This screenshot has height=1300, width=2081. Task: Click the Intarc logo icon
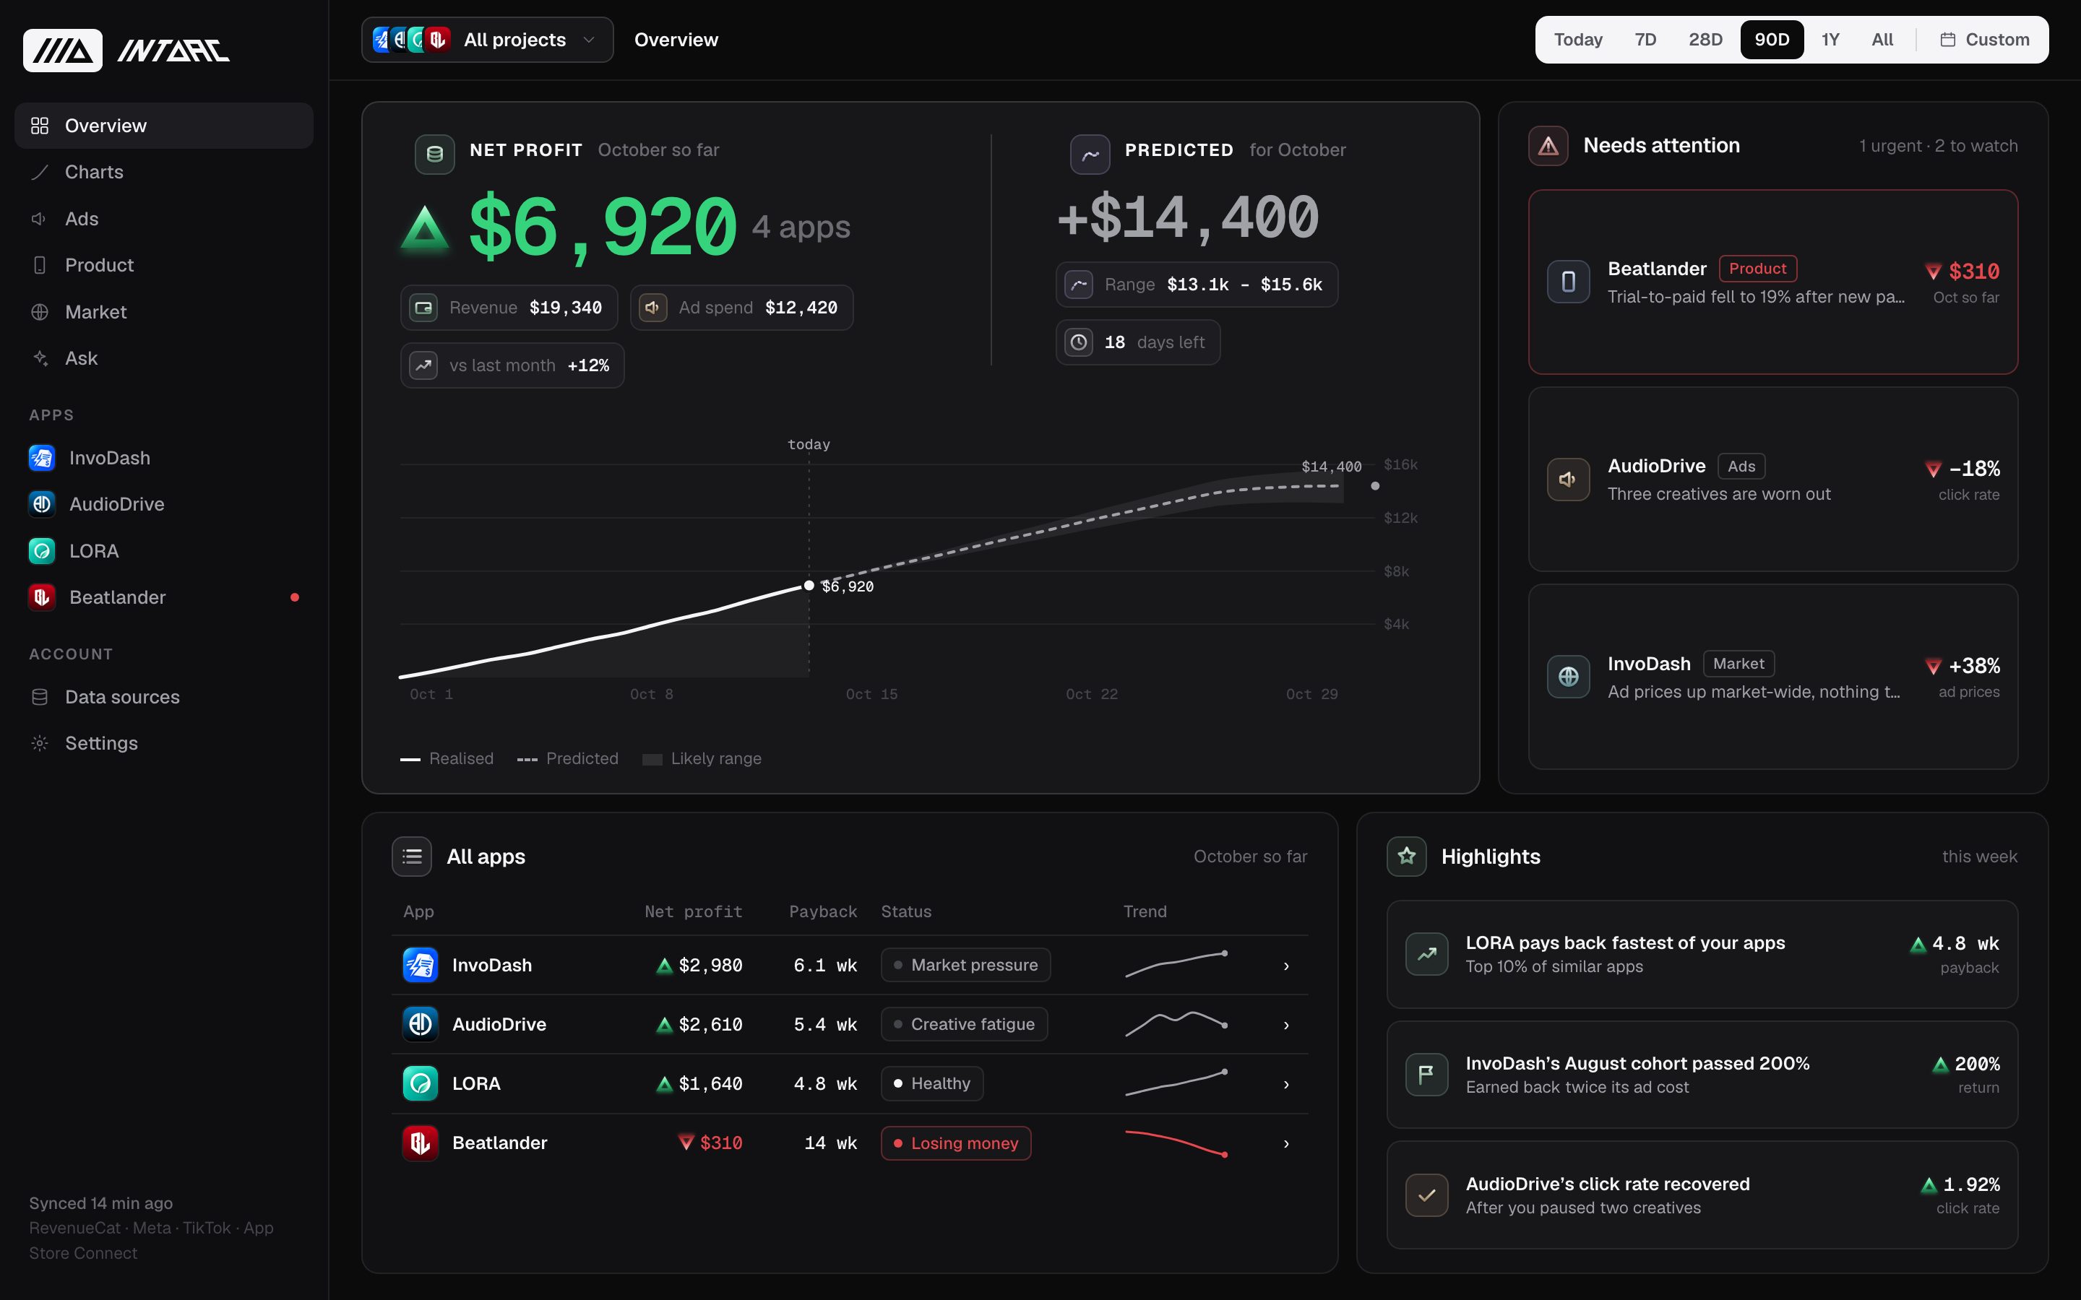63,51
